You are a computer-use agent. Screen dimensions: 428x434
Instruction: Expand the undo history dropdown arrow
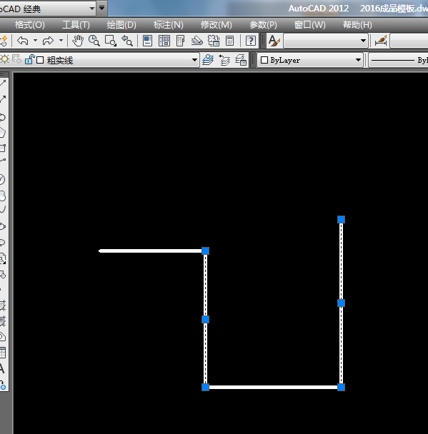[x=35, y=41]
